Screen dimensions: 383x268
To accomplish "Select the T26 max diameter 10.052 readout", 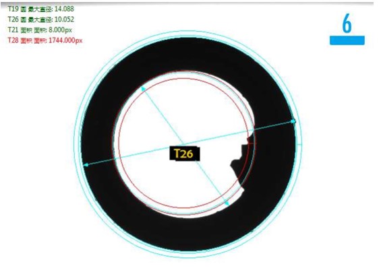I will pyautogui.click(x=40, y=20).
